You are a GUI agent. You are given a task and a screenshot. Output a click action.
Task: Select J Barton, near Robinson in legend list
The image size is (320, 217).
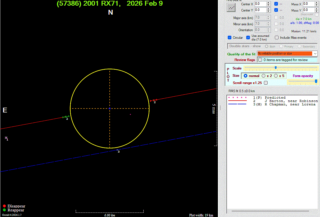[x=291, y=101]
